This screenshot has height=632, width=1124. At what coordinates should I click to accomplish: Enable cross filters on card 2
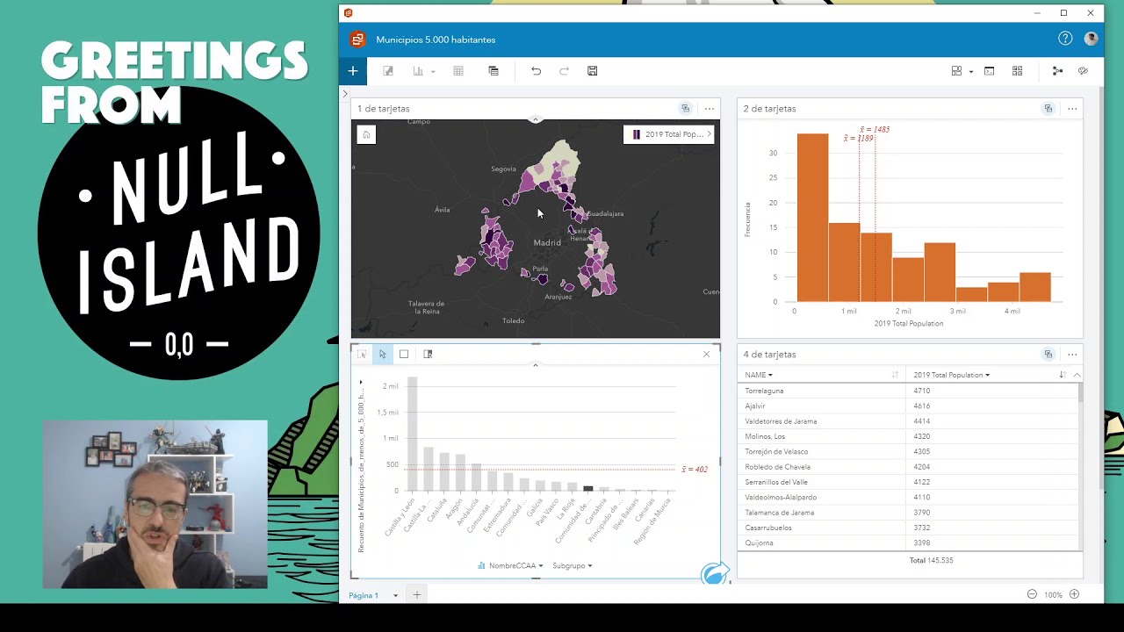(x=1048, y=109)
